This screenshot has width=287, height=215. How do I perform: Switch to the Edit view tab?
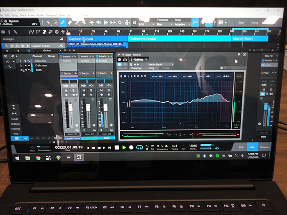[x=241, y=147]
